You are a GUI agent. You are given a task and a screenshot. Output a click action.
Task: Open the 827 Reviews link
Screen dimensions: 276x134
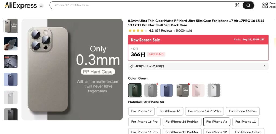(164, 31)
